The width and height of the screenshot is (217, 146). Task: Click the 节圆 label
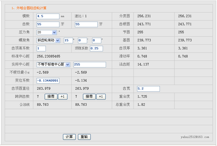point(126,32)
